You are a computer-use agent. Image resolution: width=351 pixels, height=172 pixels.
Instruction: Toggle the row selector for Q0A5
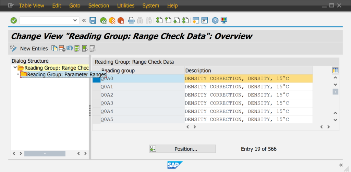96,120
